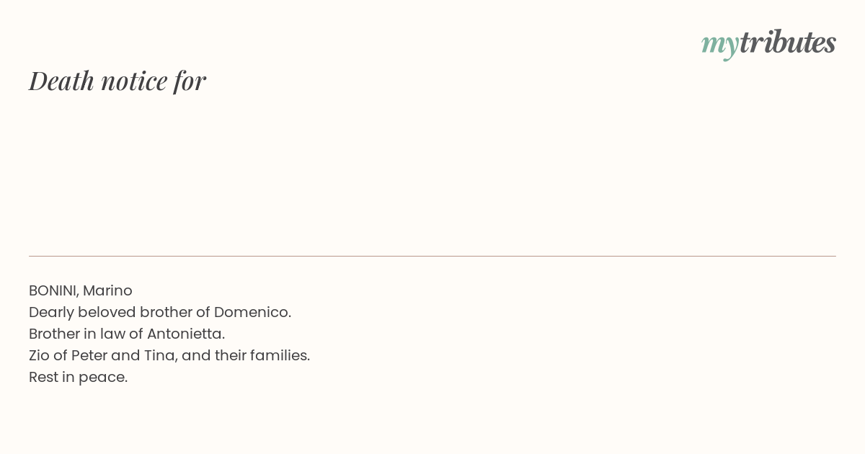Click the word "Death" in the heading
Screen dimensions: 865x454
pos(61,81)
